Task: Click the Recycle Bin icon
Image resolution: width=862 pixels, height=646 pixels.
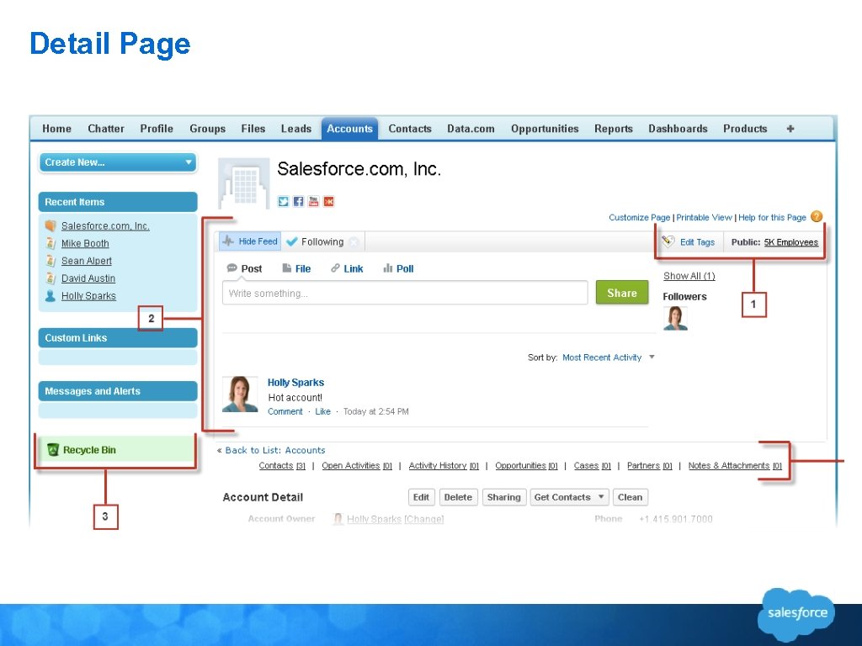Action: [x=53, y=450]
